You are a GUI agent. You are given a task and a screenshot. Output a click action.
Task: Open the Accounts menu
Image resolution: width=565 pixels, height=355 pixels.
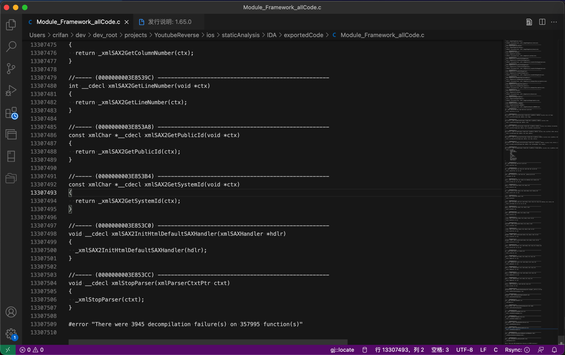[x=11, y=312]
